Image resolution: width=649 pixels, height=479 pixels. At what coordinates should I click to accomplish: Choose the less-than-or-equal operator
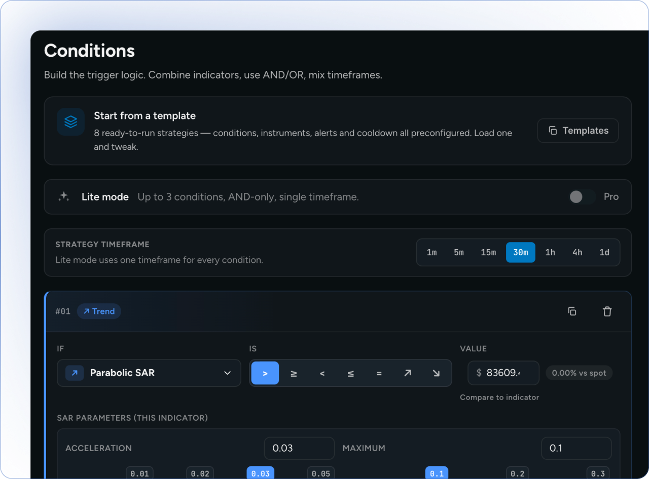click(350, 373)
